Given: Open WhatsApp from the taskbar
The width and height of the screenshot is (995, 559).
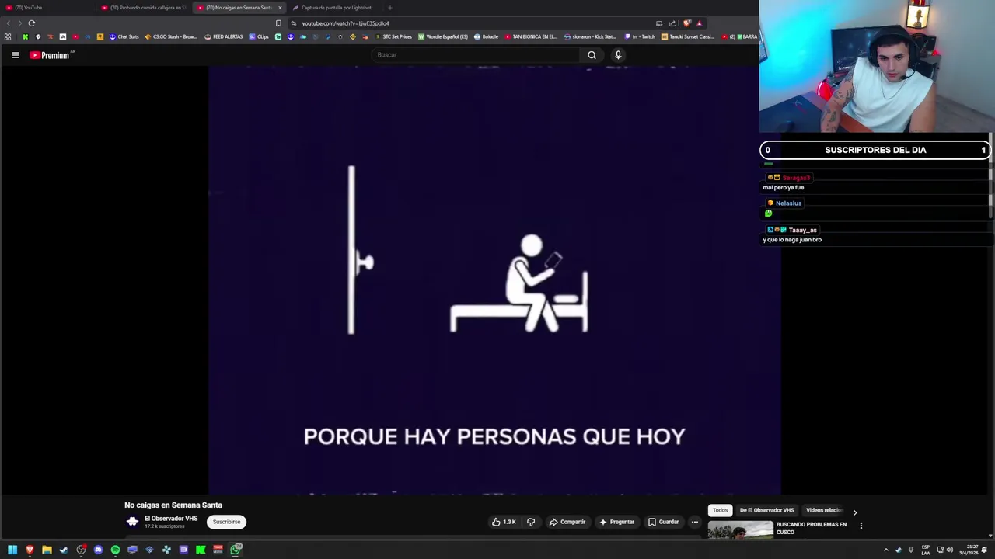Looking at the screenshot, I should point(236,550).
